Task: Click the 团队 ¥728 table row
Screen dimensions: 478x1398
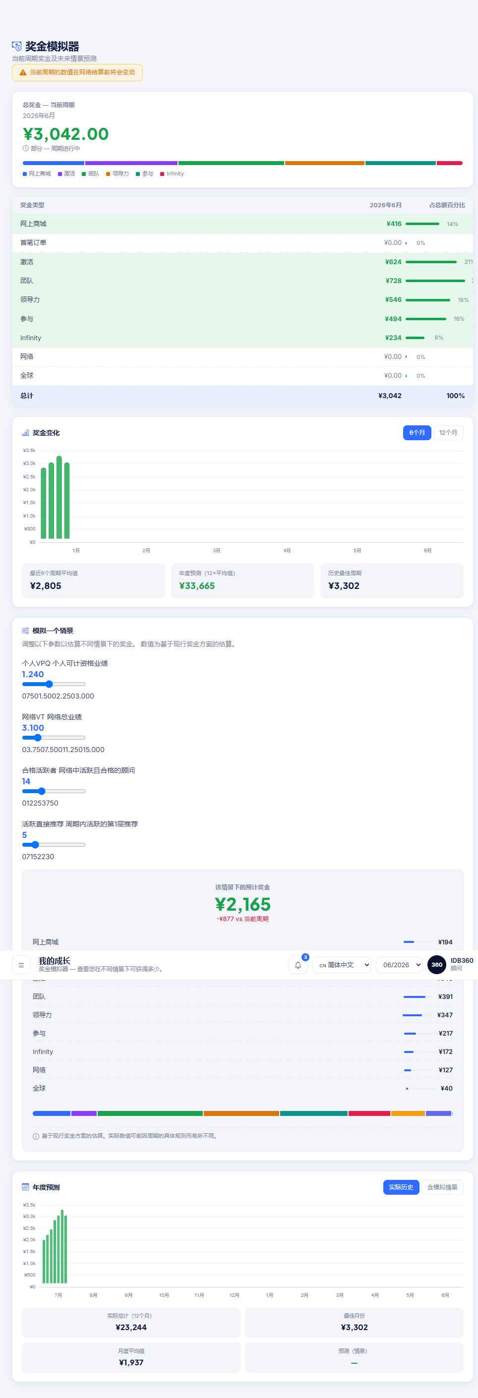Action: point(242,281)
